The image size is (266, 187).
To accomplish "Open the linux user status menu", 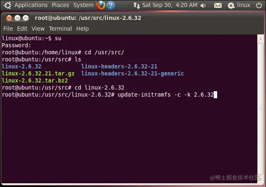I will [239, 5].
